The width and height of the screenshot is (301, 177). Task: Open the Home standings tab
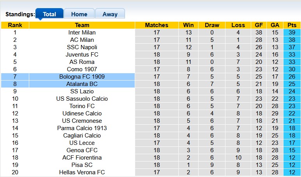click(x=79, y=14)
